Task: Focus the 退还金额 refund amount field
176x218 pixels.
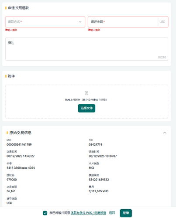Action: [x=123, y=22]
